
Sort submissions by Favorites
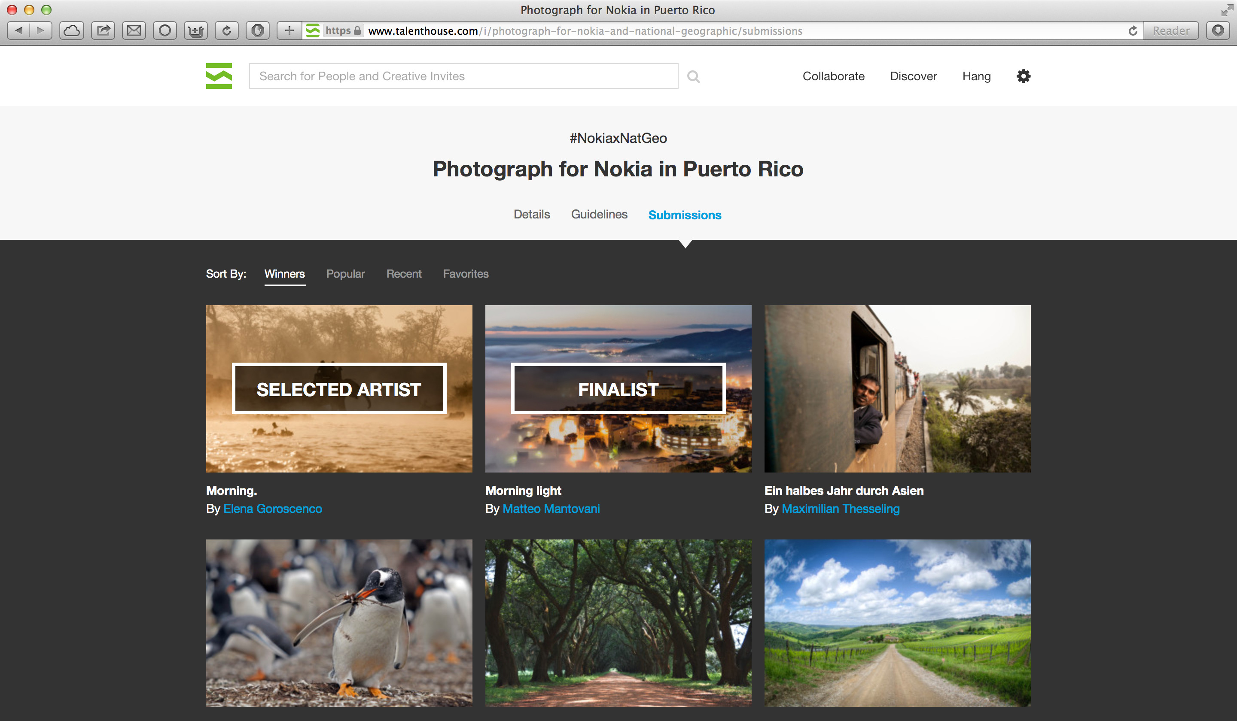(466, 274)
